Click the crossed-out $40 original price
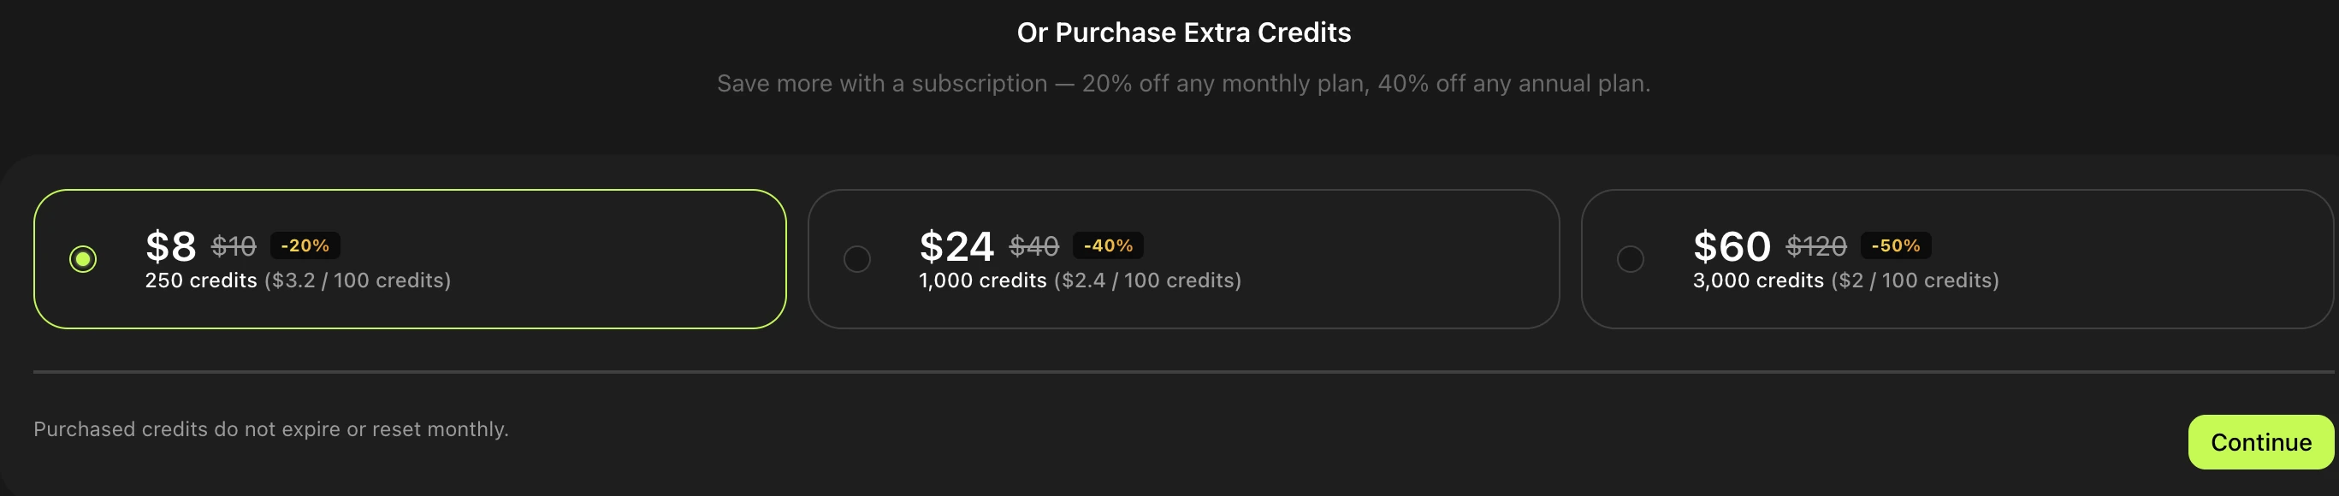The height and width of the screenshot is (496, 2339). click(1033, 246)
